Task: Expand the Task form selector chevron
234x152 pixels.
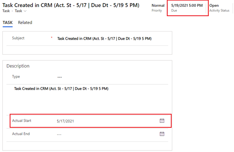Action: [25, 11]
